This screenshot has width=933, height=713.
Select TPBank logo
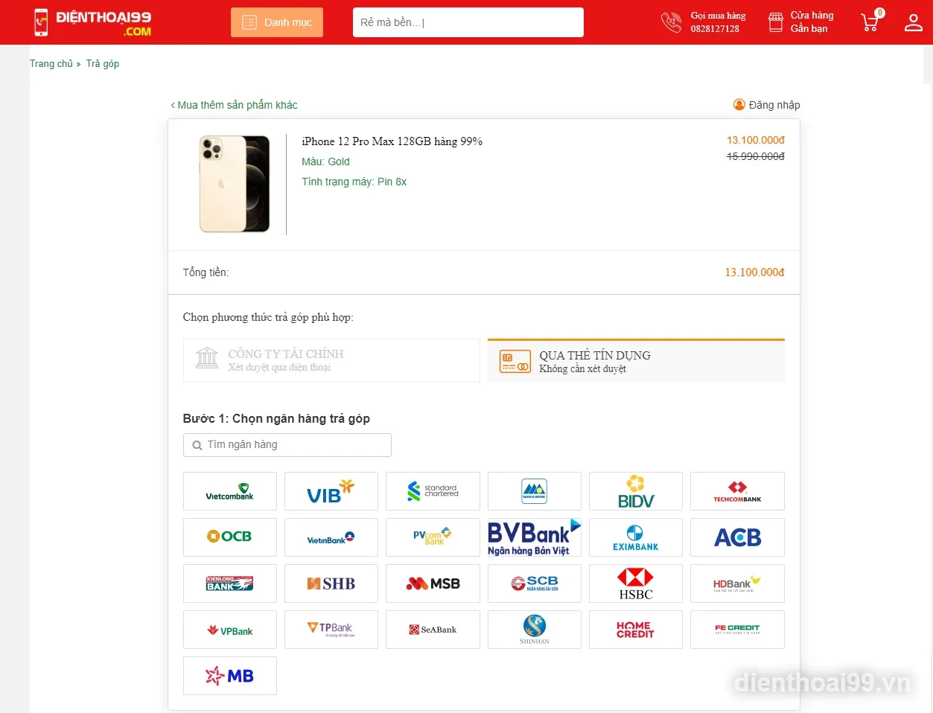(331, 630)
